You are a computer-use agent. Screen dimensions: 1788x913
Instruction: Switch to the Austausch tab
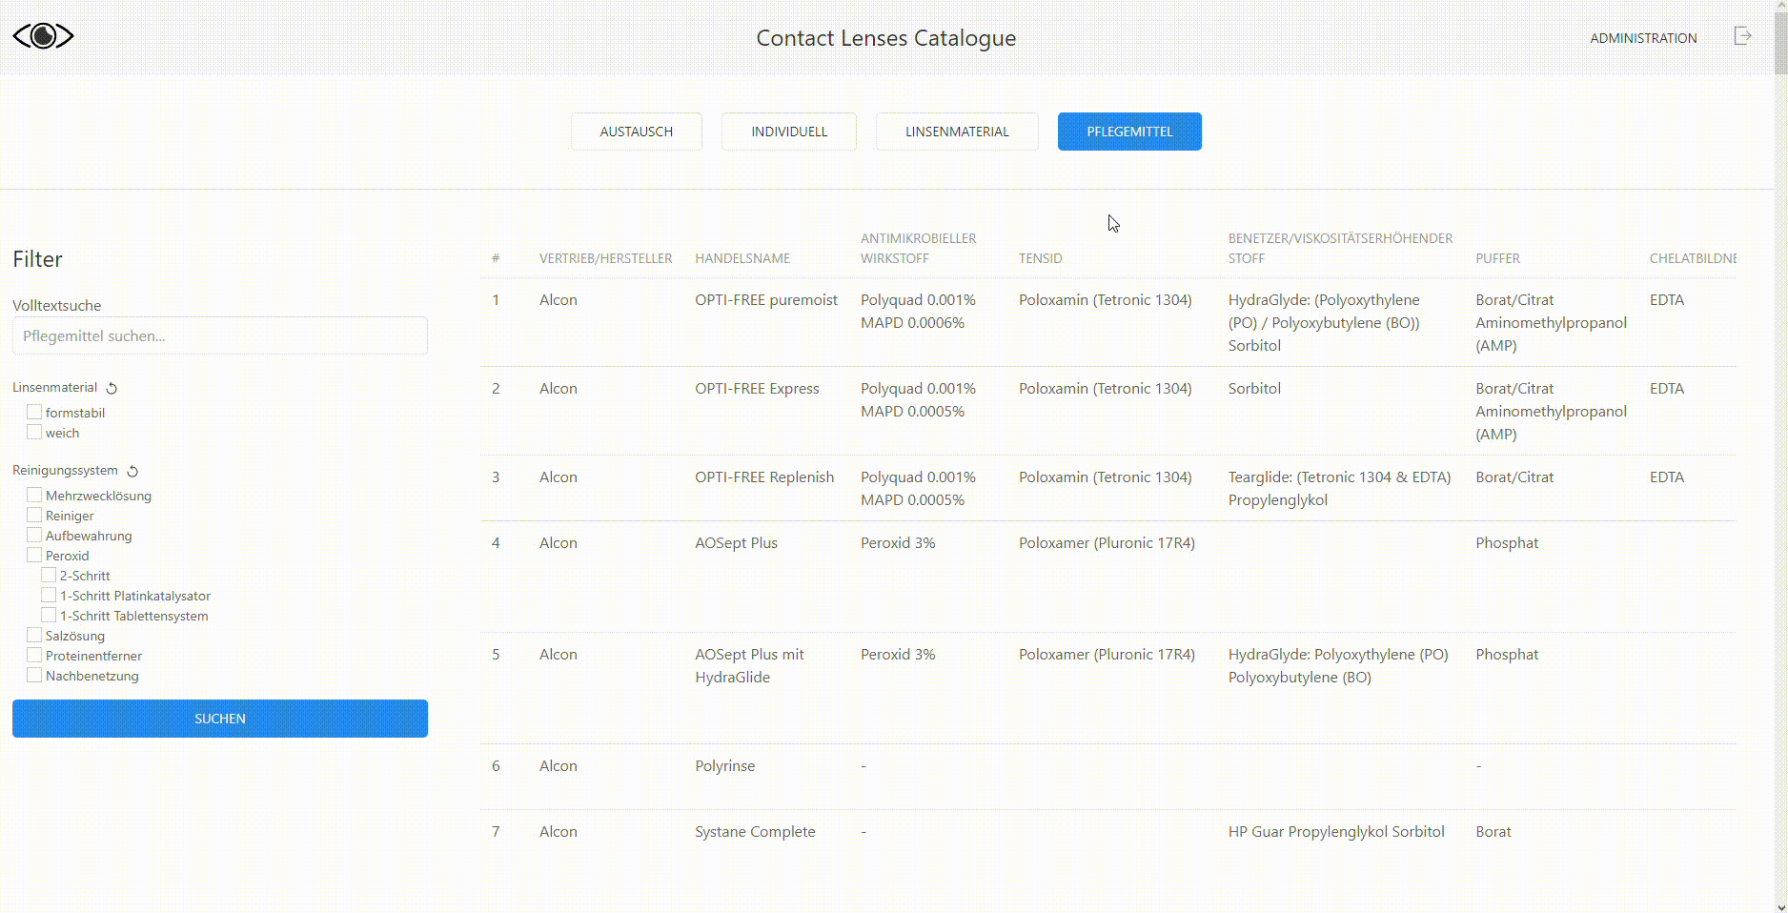click(x=637, y=132)
